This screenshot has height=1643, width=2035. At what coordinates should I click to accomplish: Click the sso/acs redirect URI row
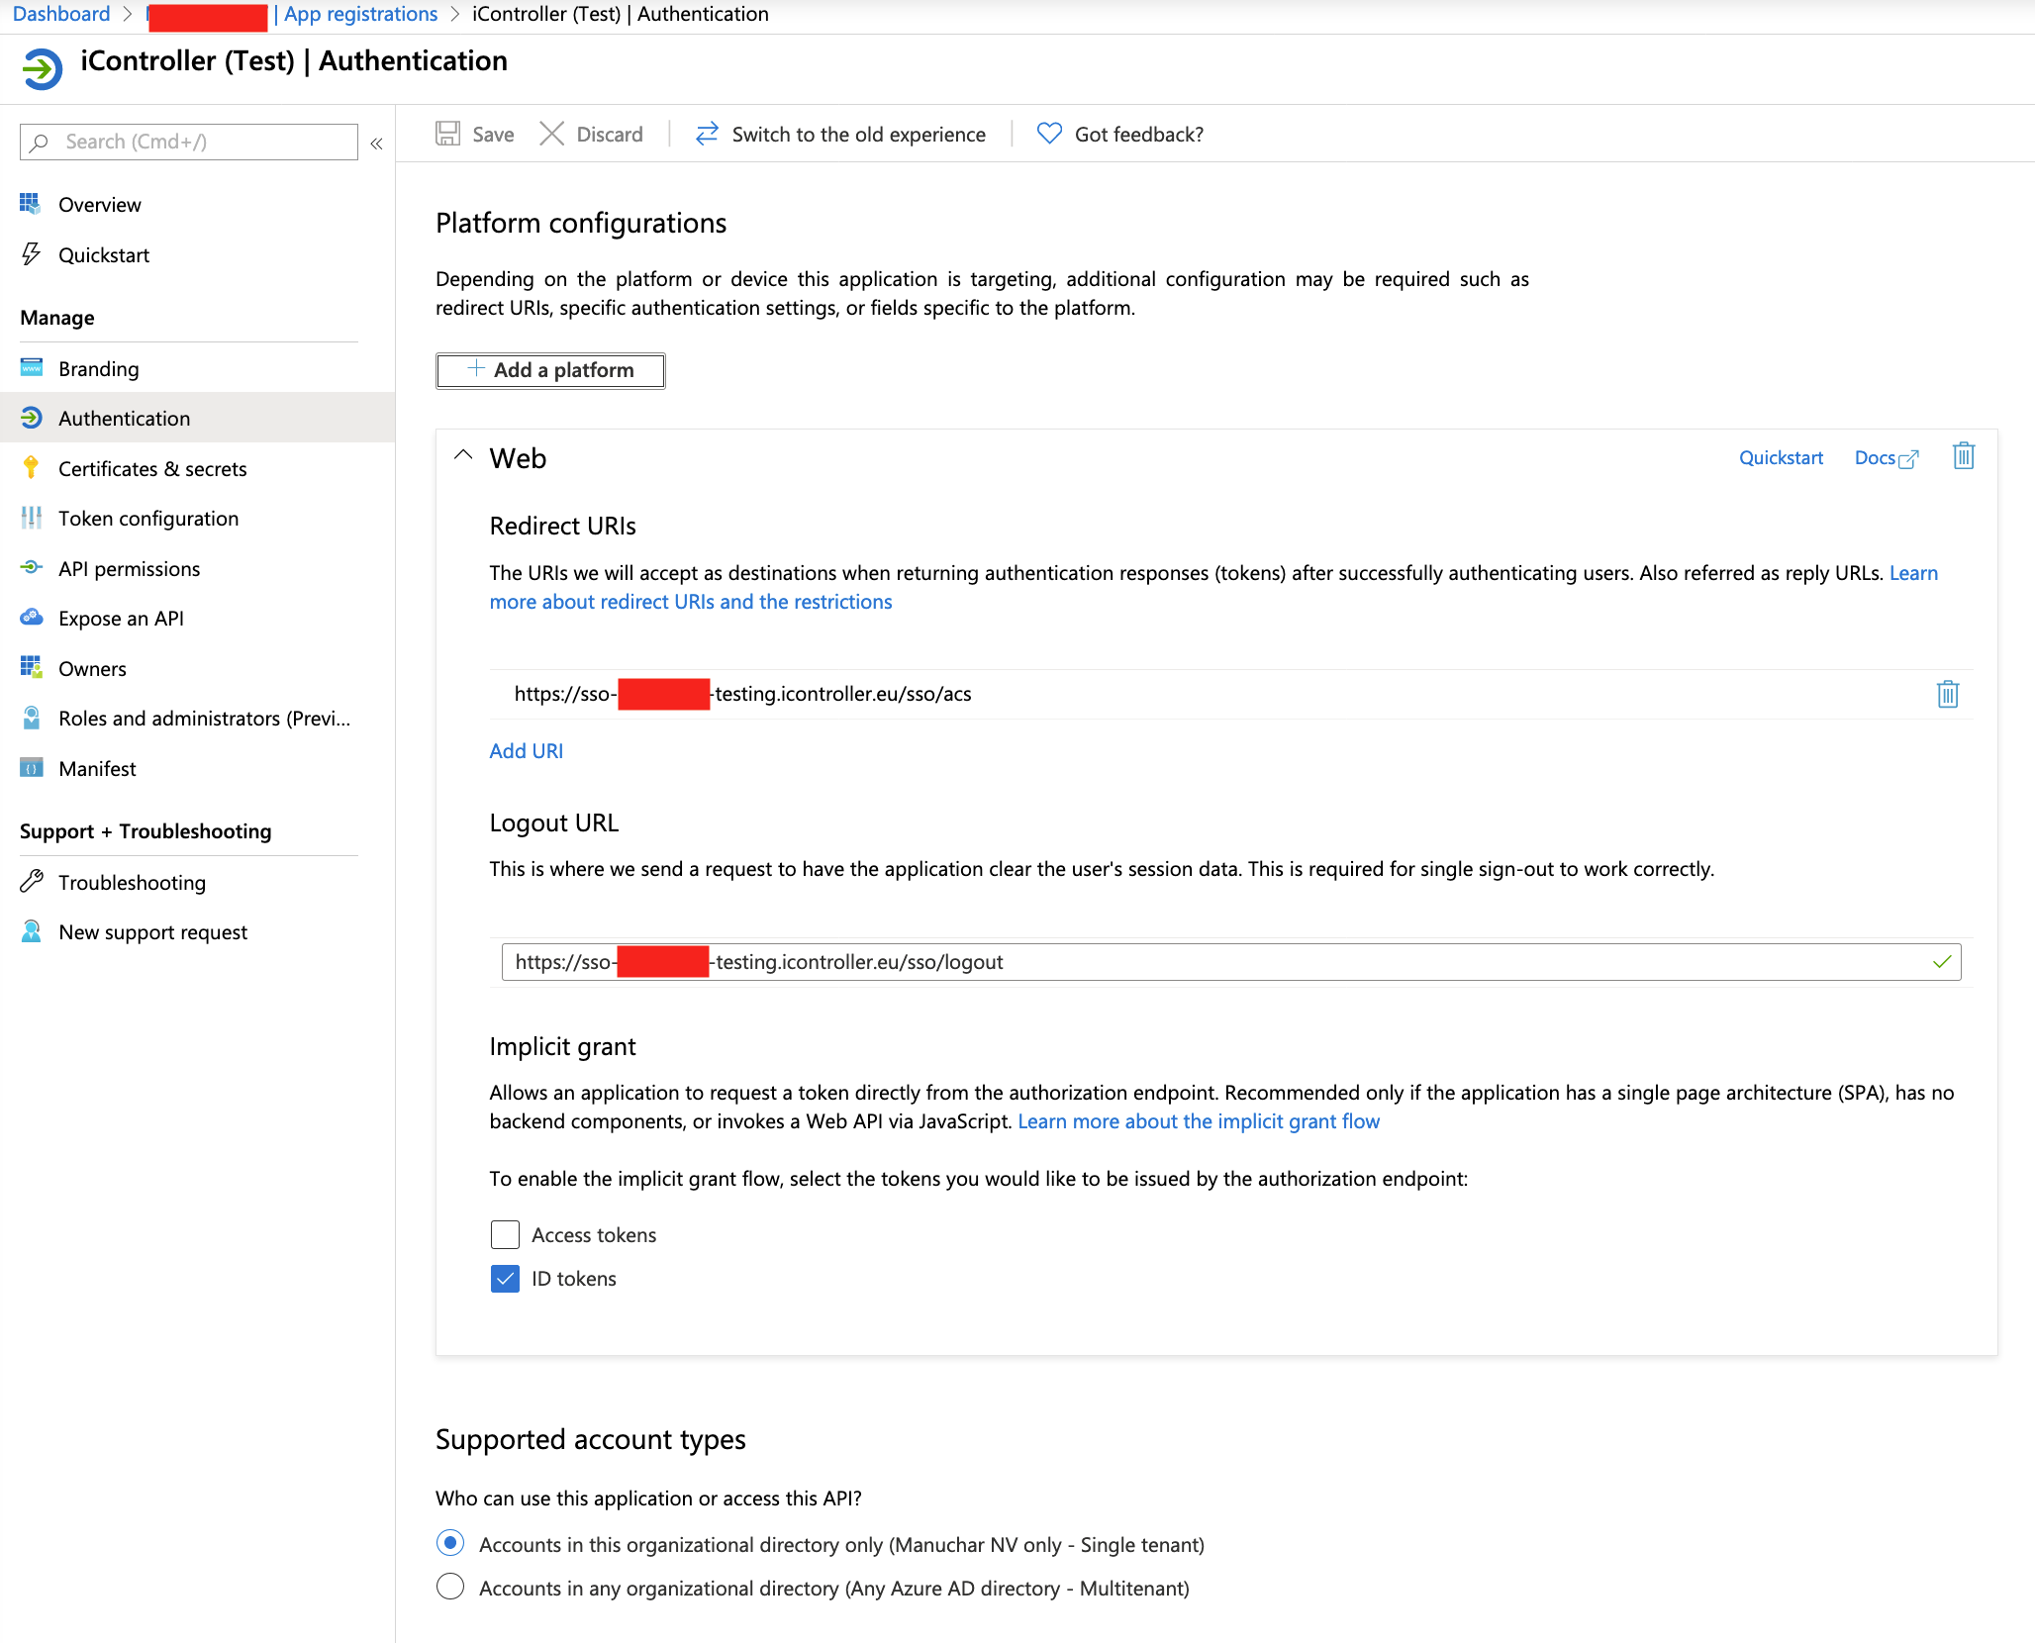pos(1231,694)
